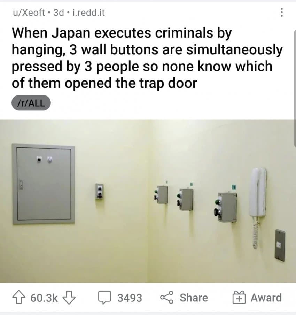Click the Share text label

coord(194,298)
